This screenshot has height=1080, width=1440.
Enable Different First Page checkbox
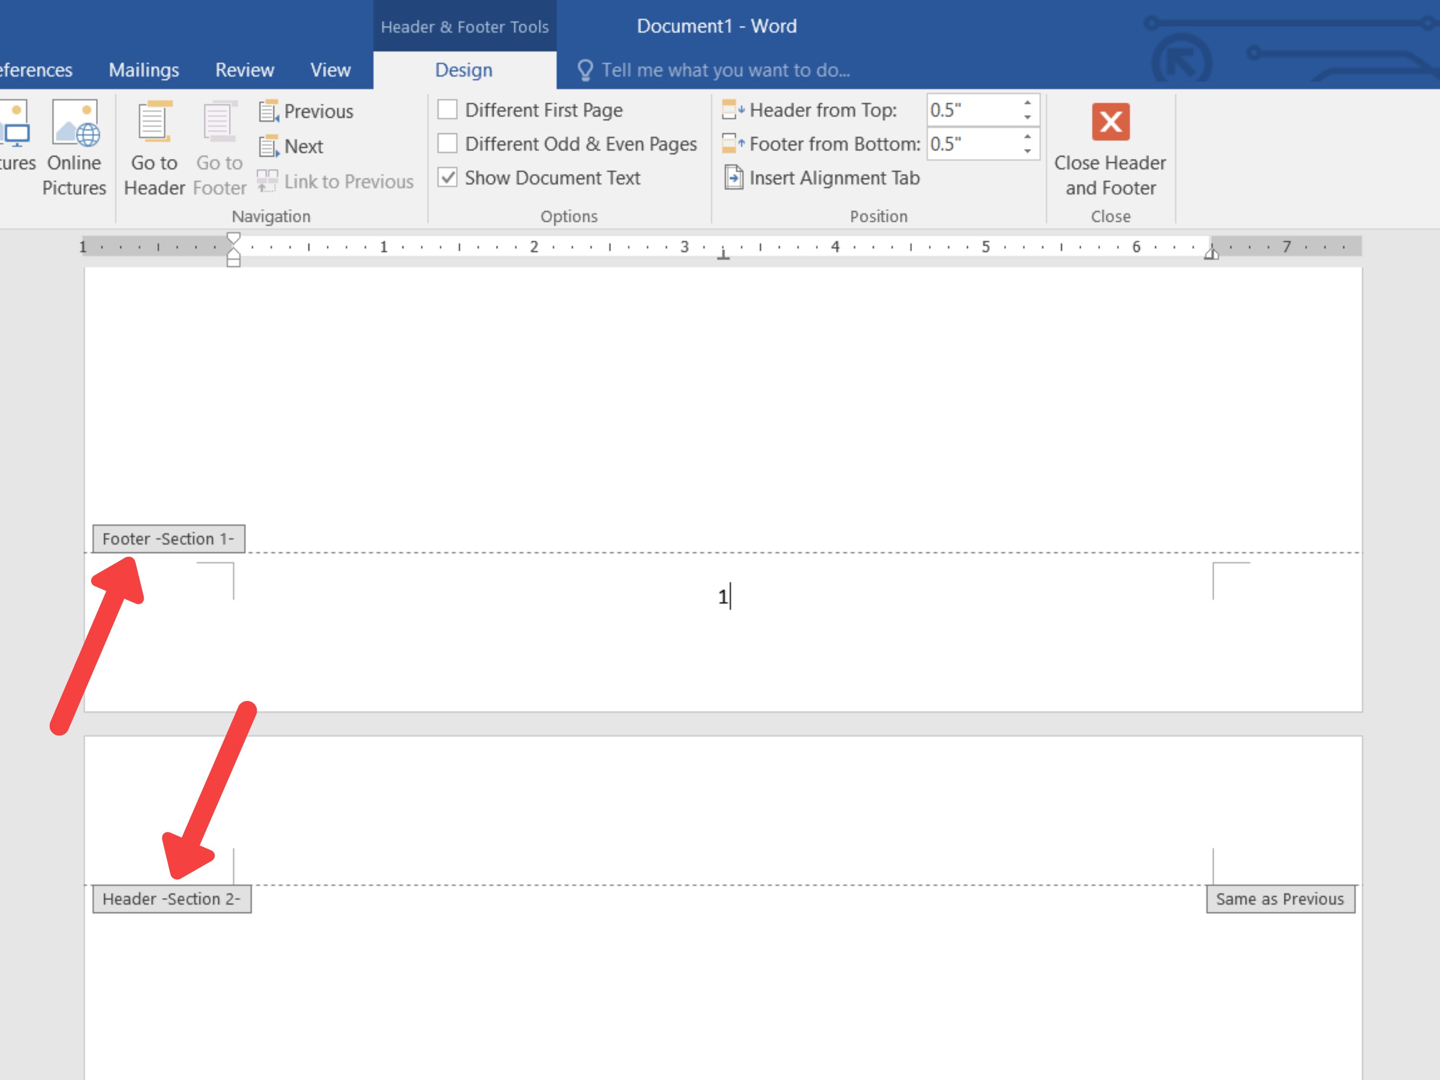coord(447,110)
